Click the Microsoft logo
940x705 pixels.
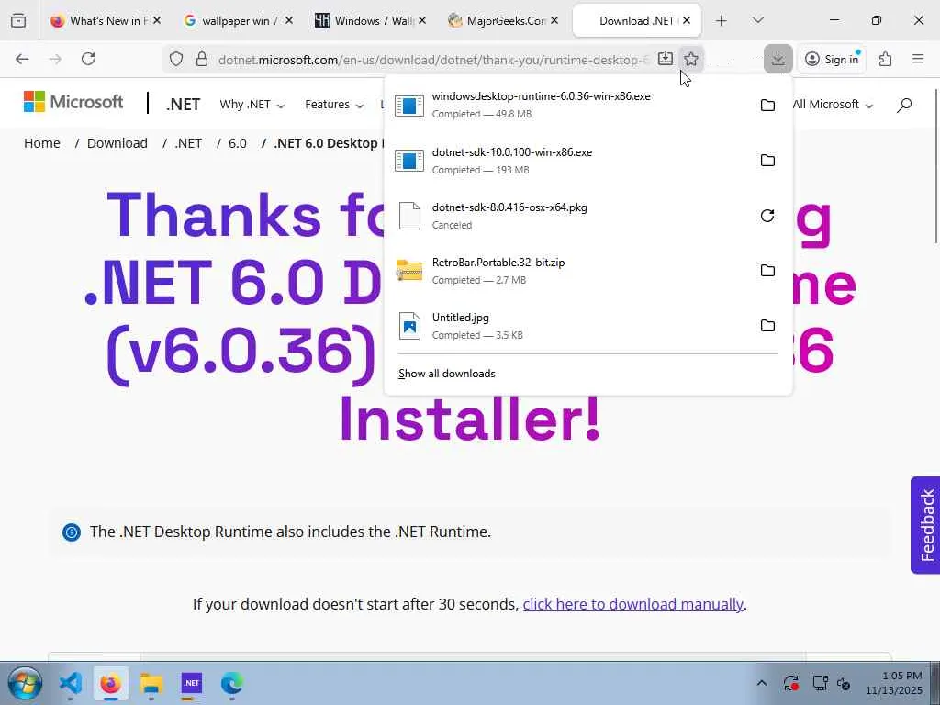(73, 102)
